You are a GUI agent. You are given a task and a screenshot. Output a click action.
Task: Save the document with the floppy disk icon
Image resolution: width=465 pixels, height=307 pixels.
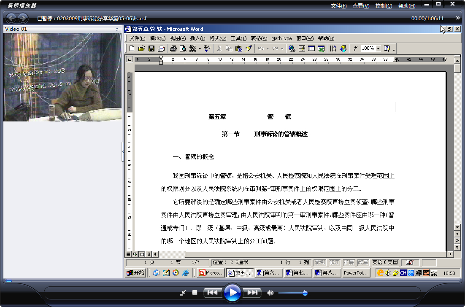pyautogui.click(x=151, y=48)
